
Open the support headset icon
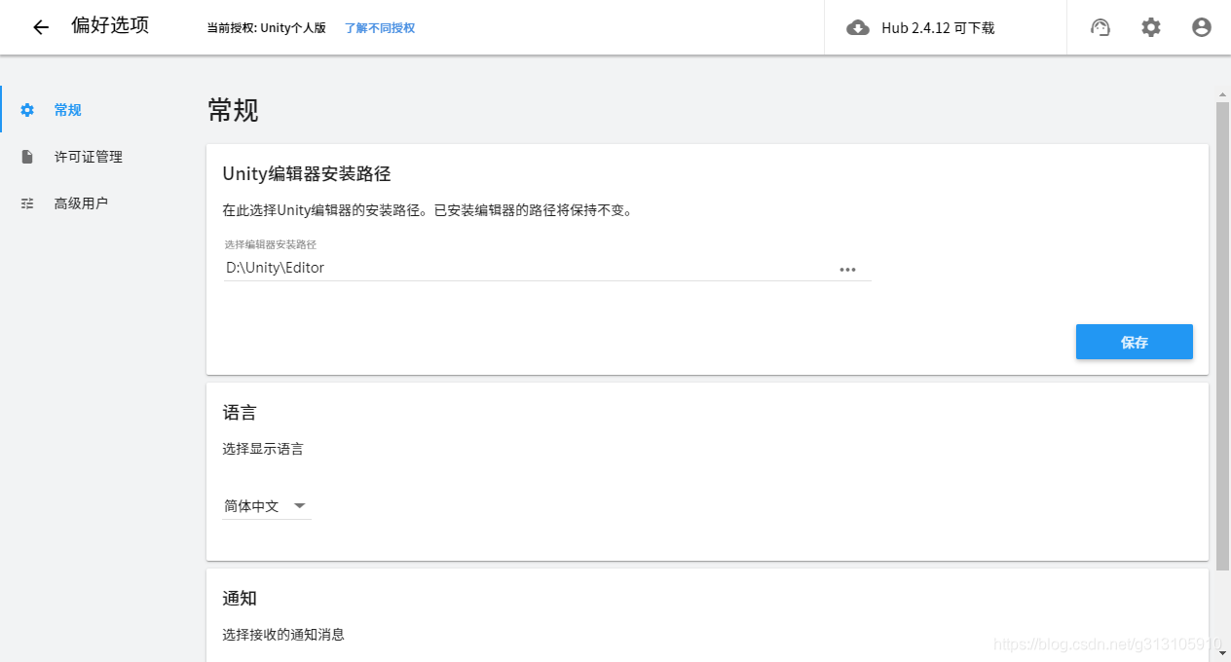tap(1100, 27)
